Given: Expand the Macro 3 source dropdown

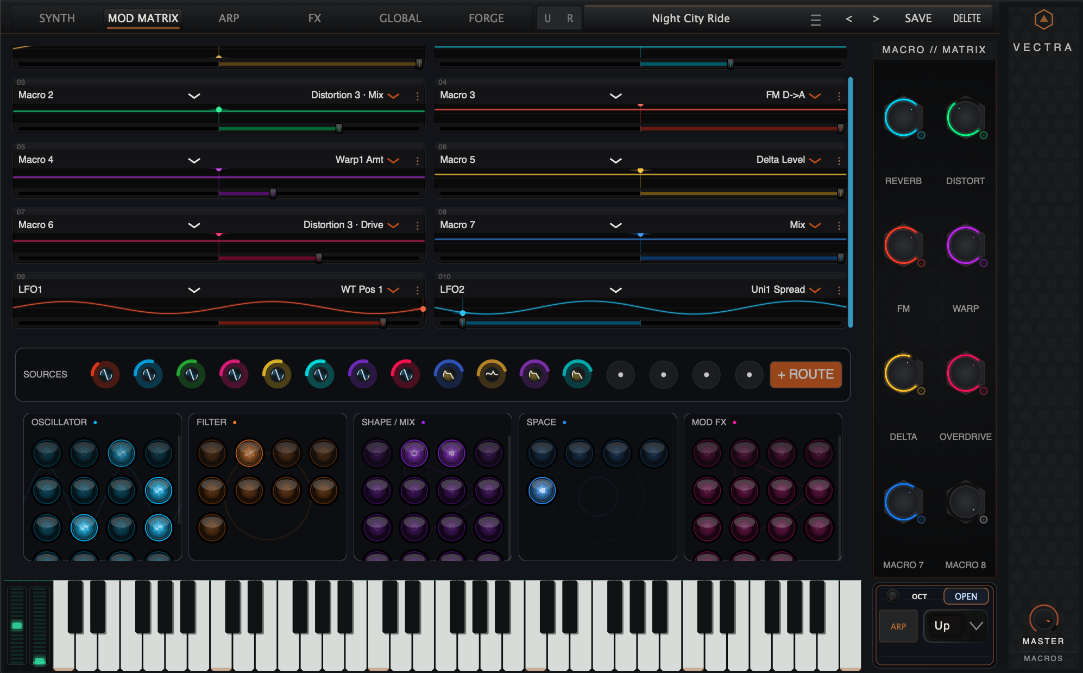Looking at the screenshot, I should click(615, 96).
